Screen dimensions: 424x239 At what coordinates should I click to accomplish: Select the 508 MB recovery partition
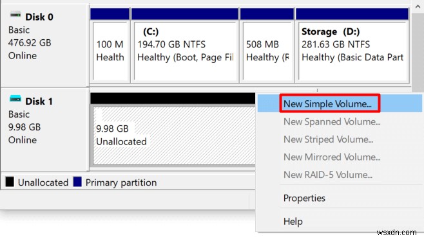point(267,46)
